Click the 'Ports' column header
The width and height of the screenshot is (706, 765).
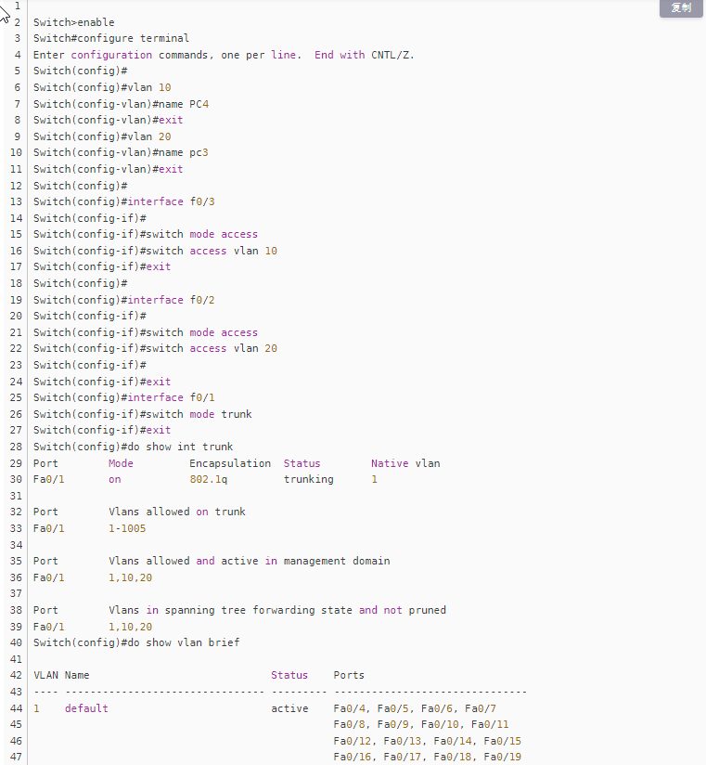coord(349,675)
